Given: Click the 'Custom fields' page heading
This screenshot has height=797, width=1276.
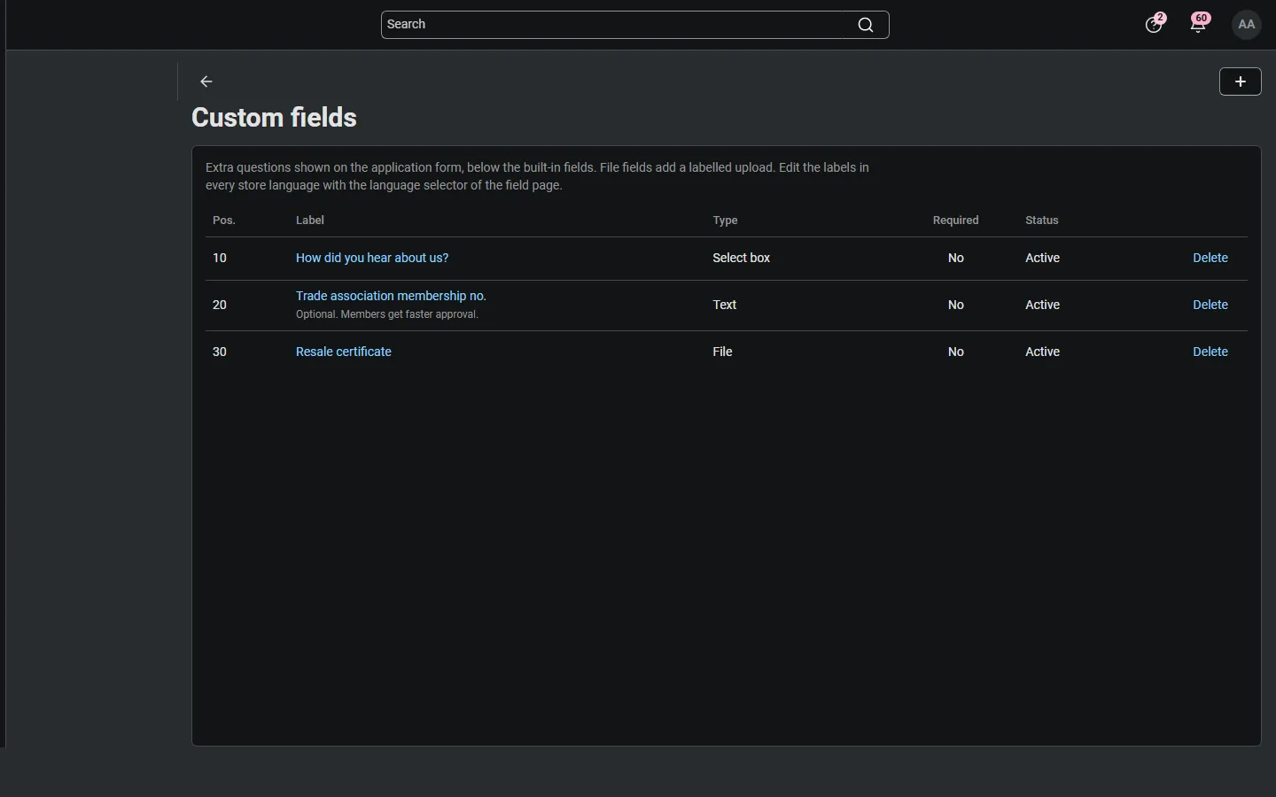Looking at the screenshot, I should (x=275, y=118).
